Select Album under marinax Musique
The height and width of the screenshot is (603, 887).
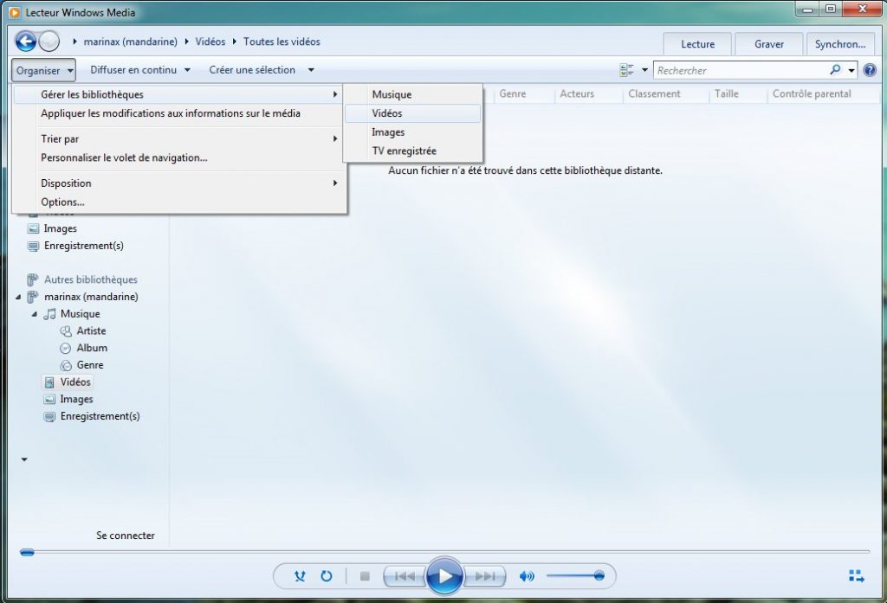[x=92, y=348]
